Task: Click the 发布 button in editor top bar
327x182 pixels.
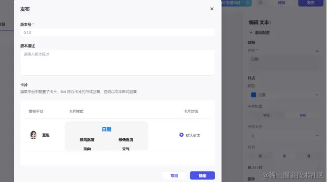Action: tap(311, 2)
